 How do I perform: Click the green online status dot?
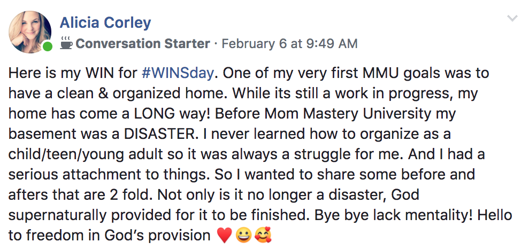point(48,46)
